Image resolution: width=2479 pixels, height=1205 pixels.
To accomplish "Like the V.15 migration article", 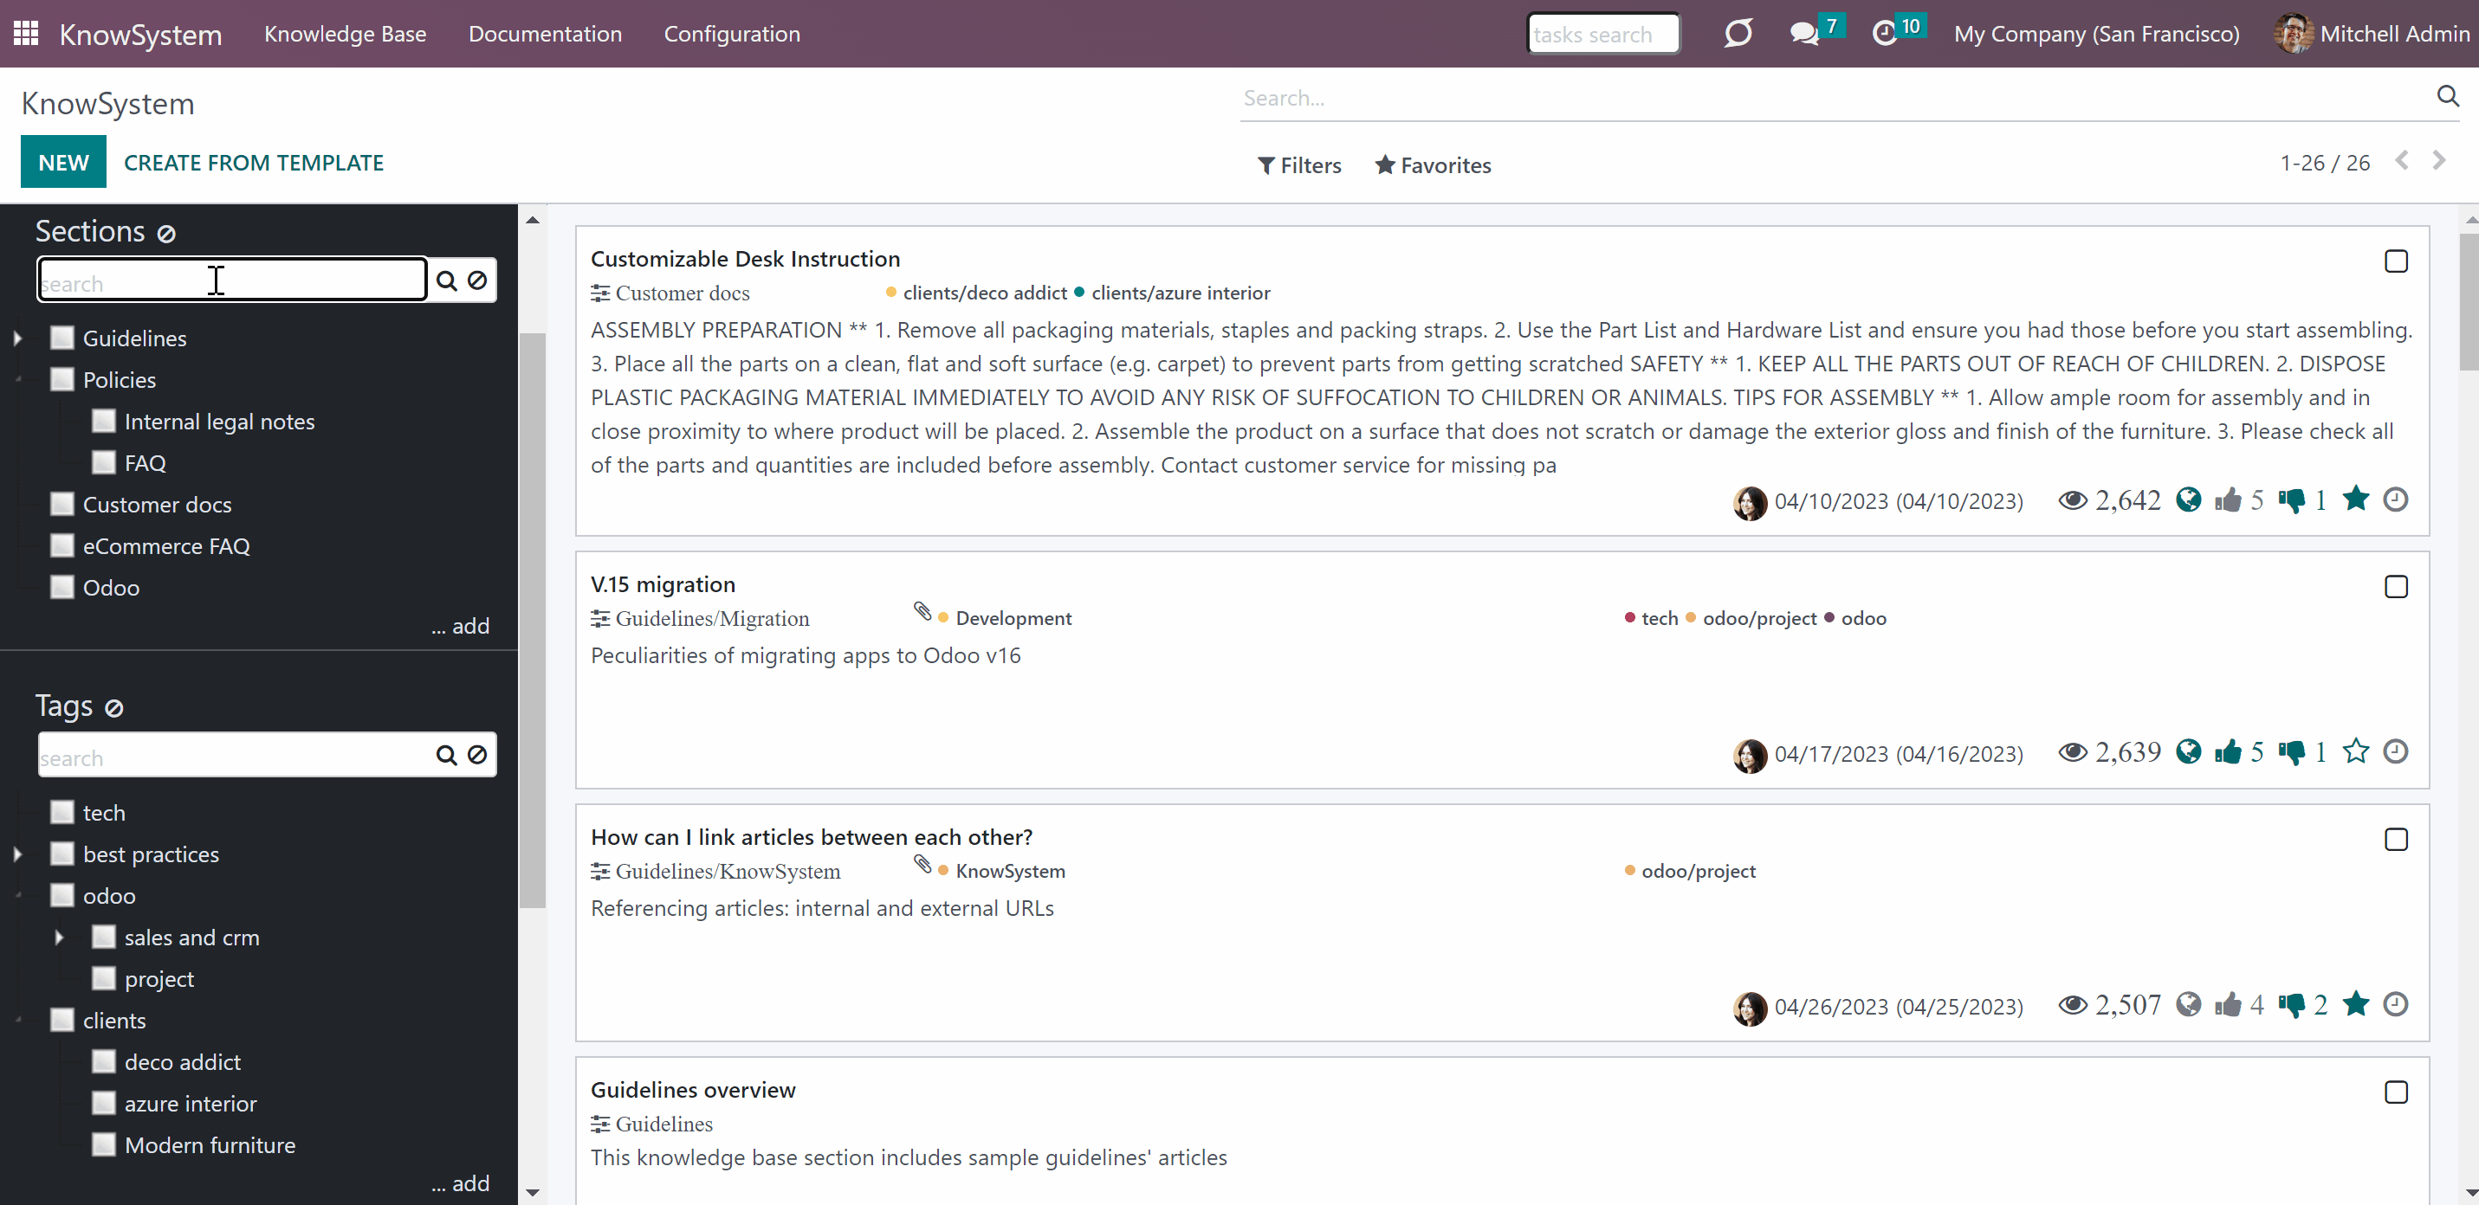I will click(2228, 752).
